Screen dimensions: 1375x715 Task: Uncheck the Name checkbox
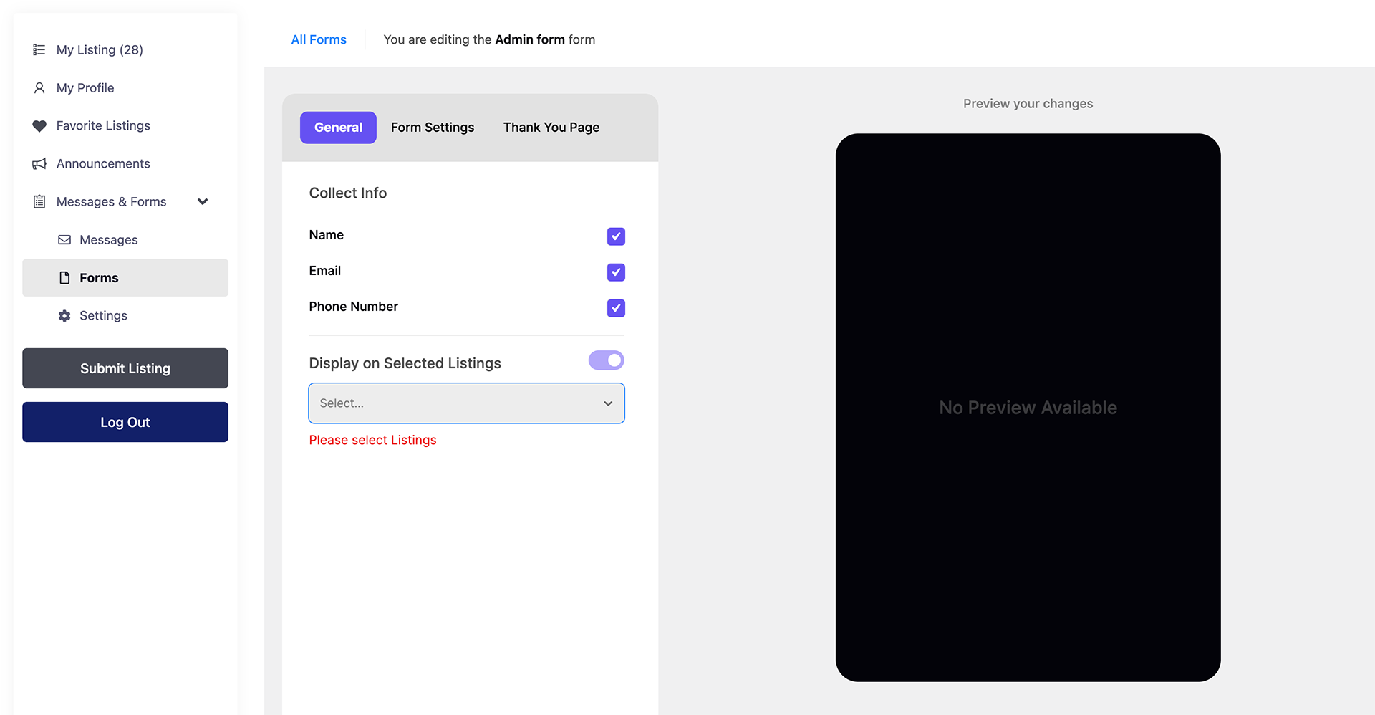(615, 236)
